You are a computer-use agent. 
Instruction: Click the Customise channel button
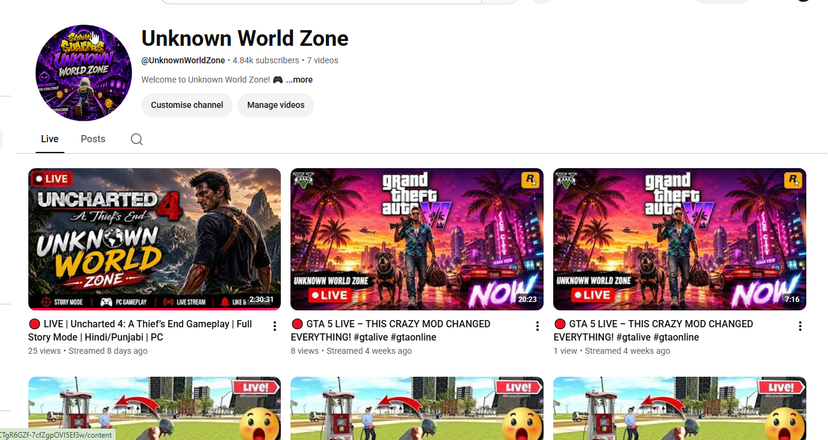click(187, 105)
